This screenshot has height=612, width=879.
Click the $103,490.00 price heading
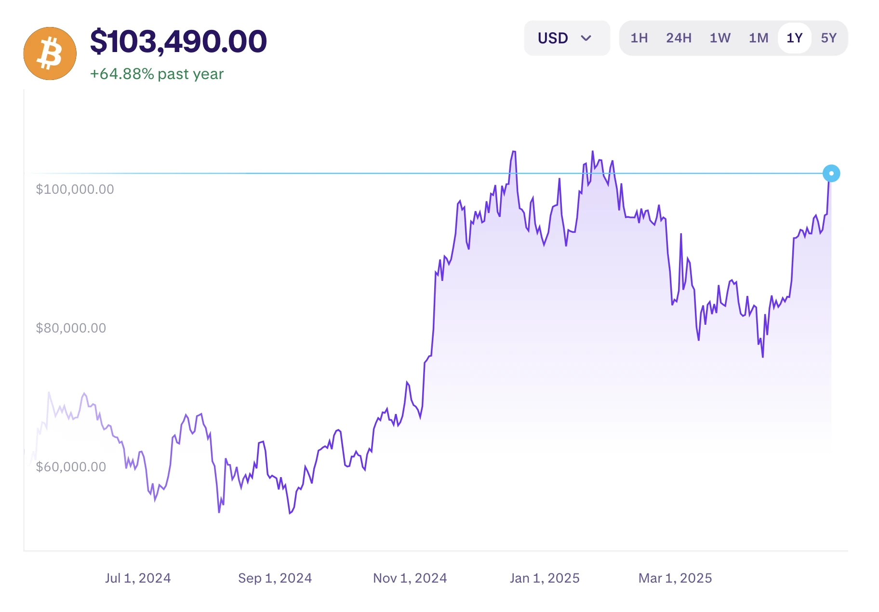[178, 41]
